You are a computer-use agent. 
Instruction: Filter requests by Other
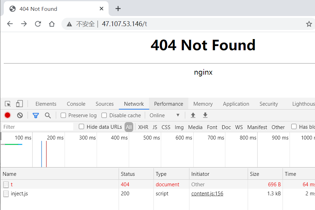pos(278,127)
